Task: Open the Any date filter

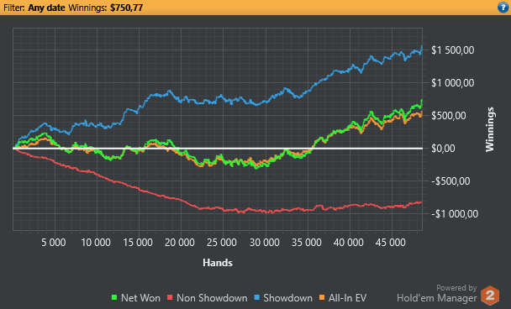Action: pyautogui.click(x=46, y=8)
